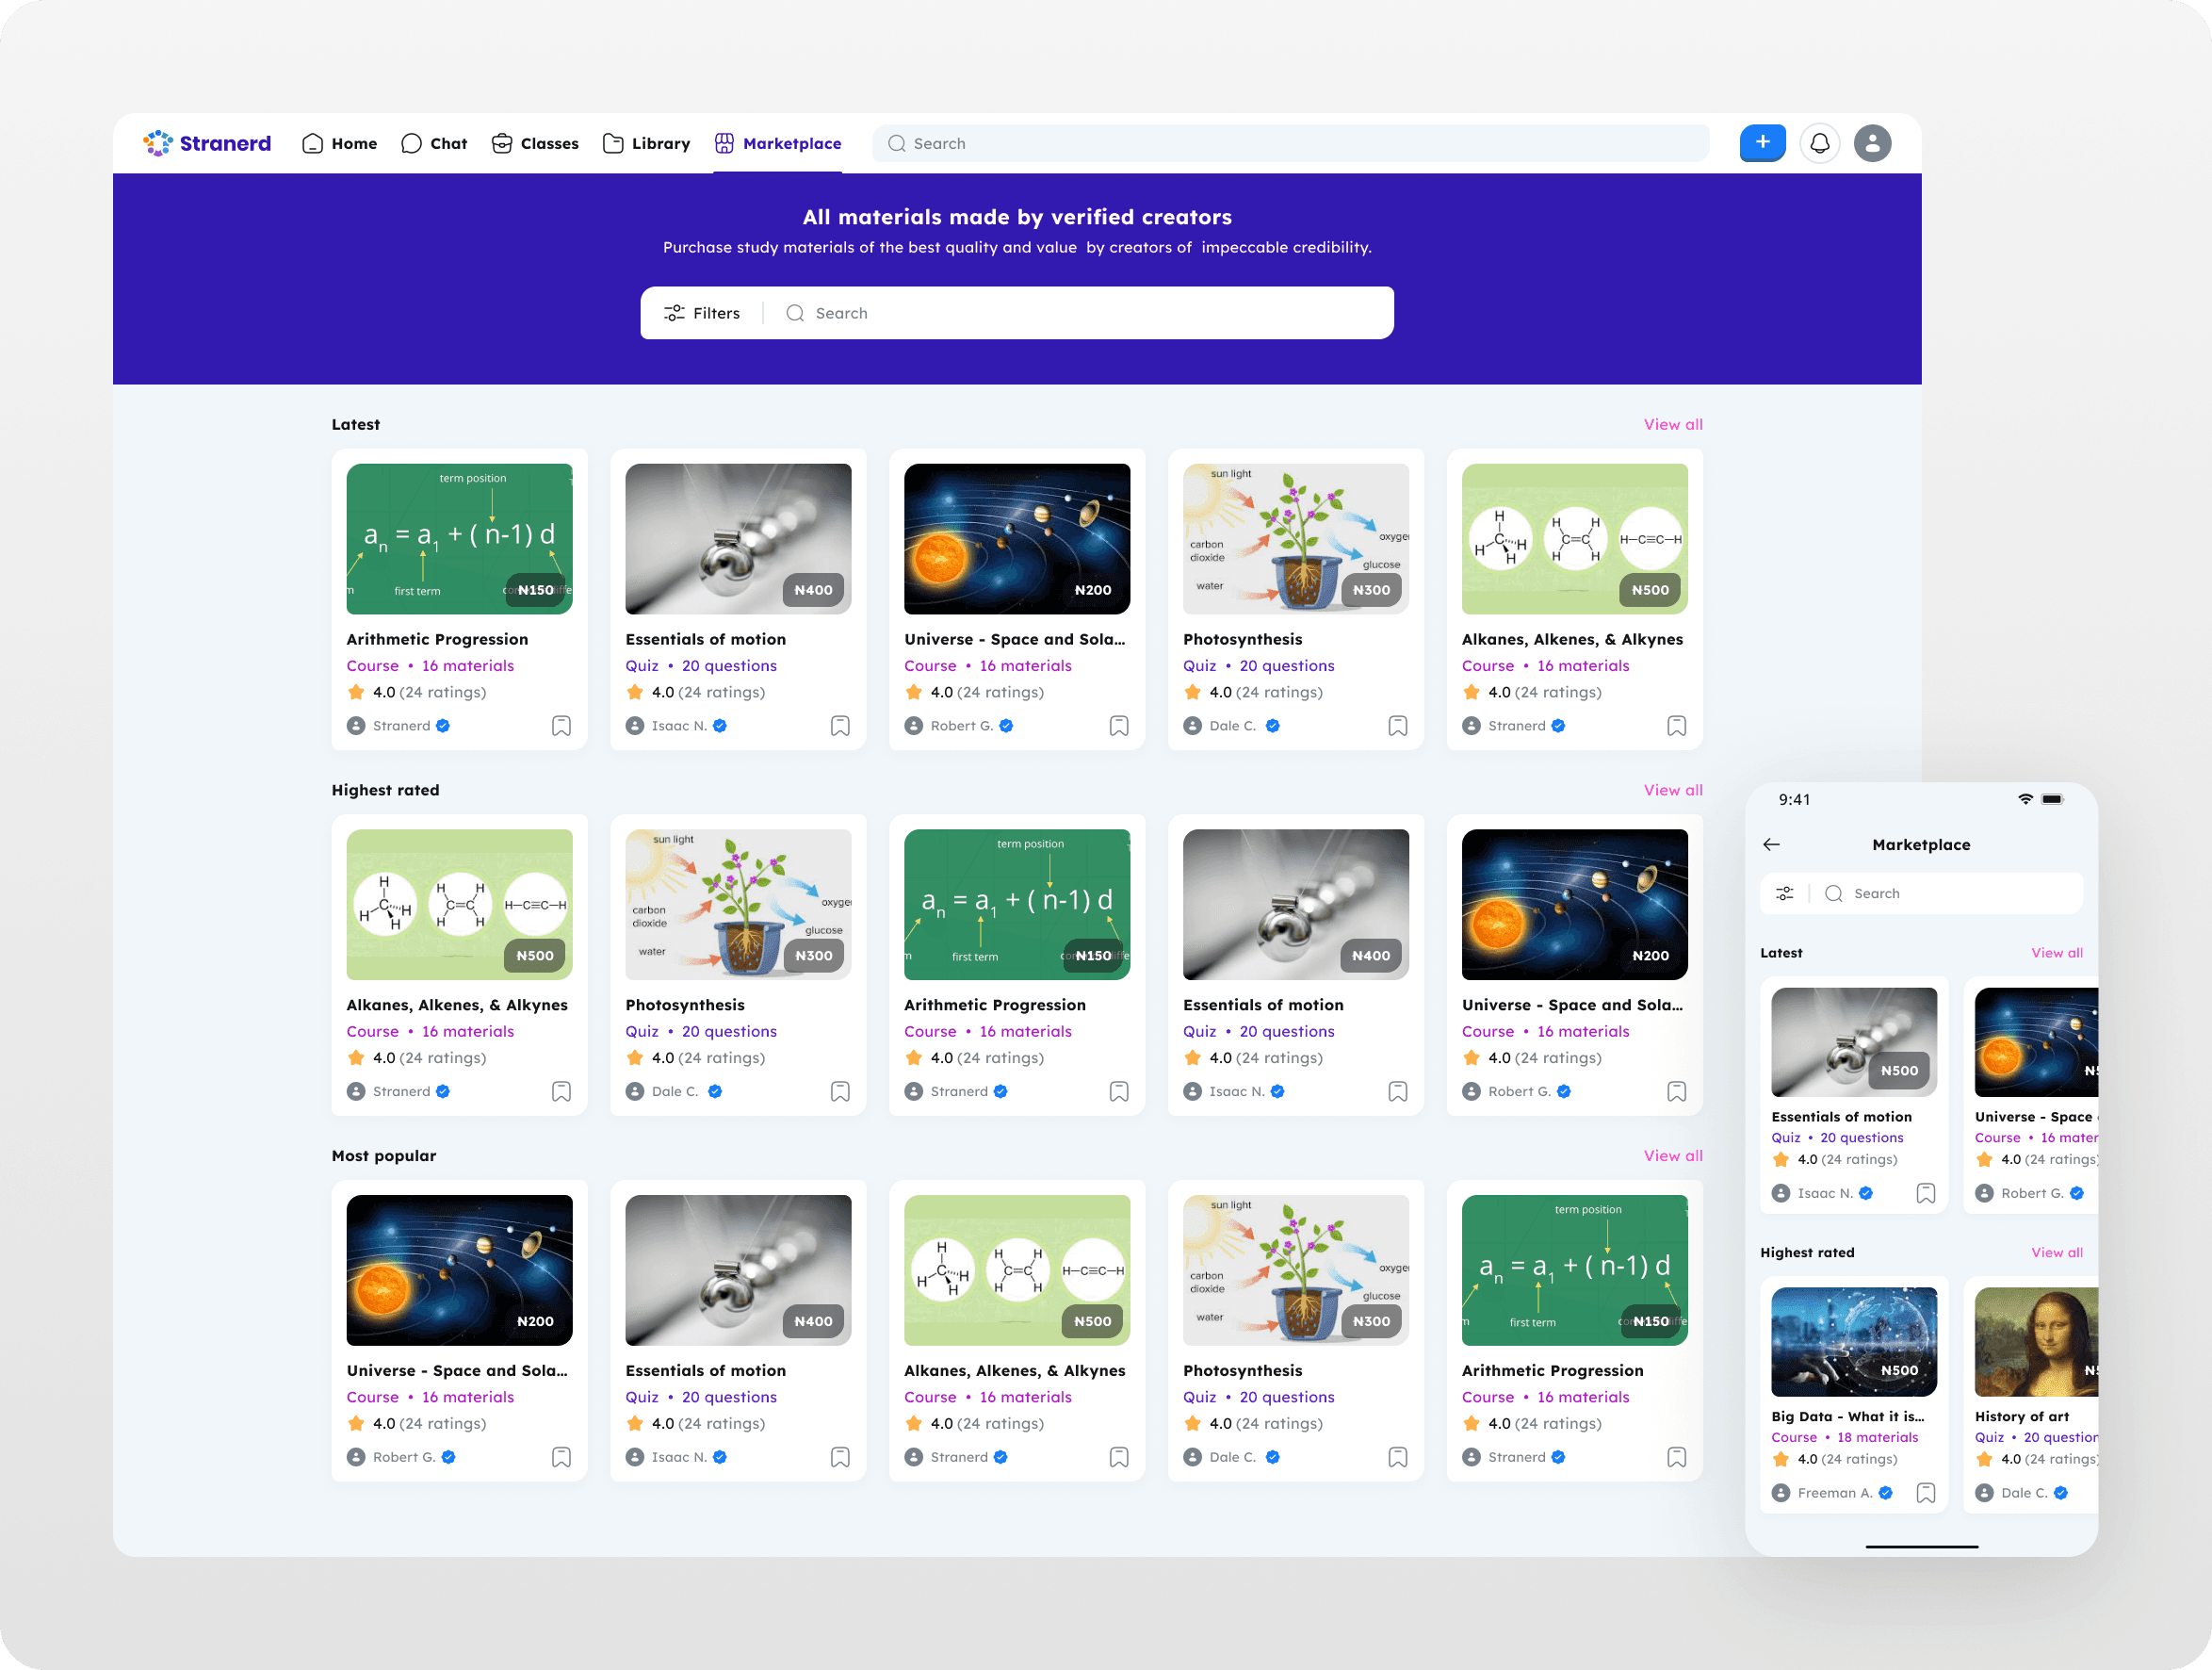Image resolution: width=2212 pixels, height=1670 pixels.
Task: Click the Filters button in the banner
Action: tap(702, 313)
